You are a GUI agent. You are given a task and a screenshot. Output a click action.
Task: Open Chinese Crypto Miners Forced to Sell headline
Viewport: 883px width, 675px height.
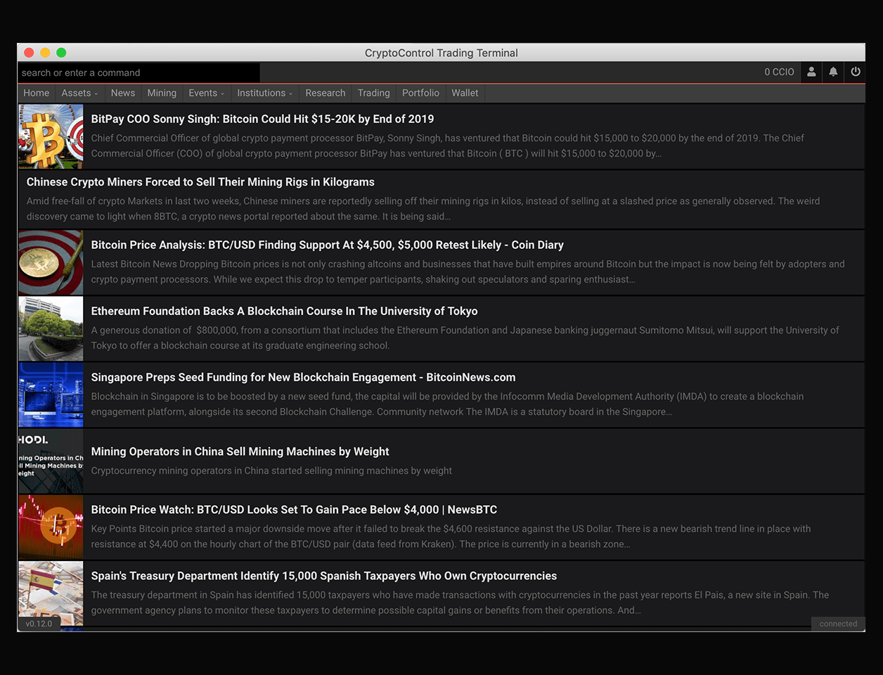pyautogui.click(x=200, y=182)
